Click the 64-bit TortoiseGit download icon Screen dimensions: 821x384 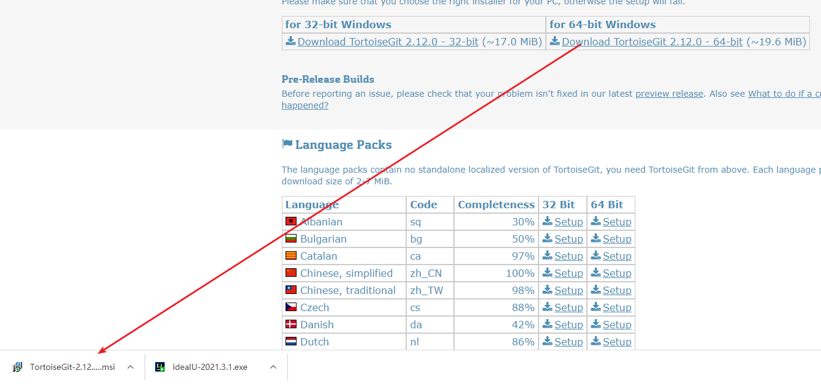click(x=554, y=41)
